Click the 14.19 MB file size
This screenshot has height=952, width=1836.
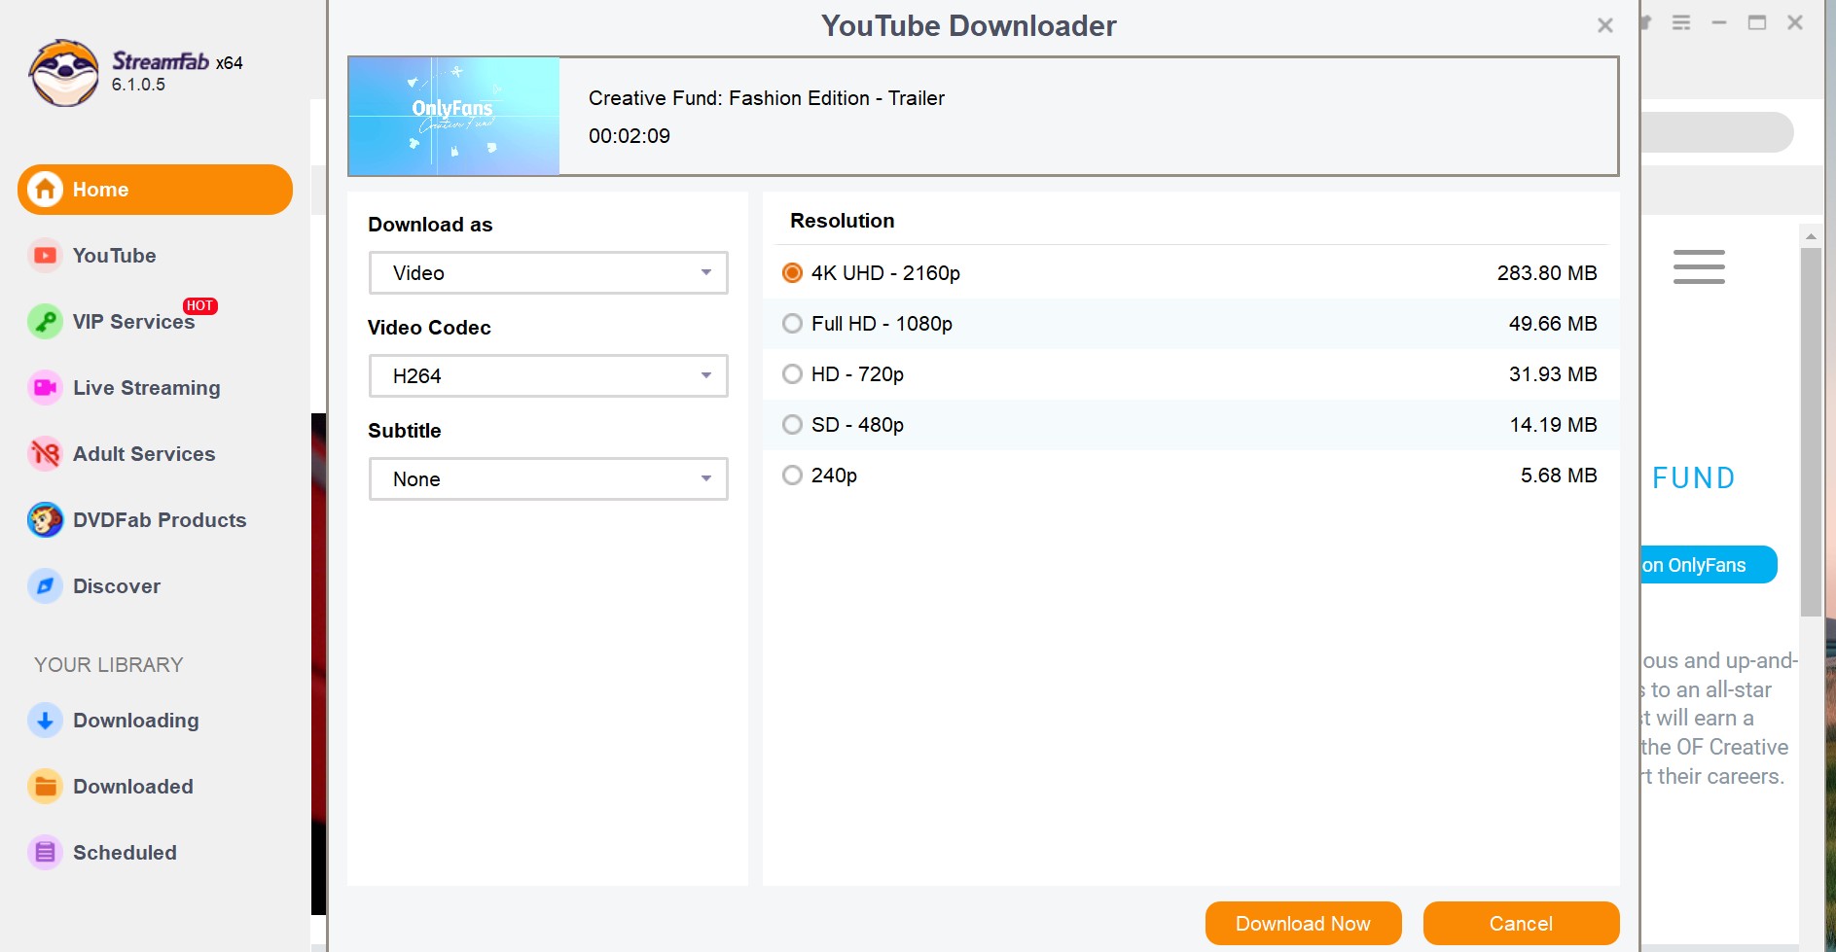[1553, 425]
